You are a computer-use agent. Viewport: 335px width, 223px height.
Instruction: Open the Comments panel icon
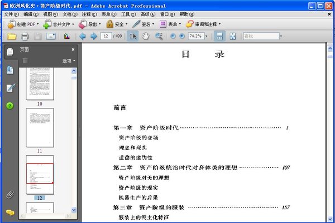10,212
